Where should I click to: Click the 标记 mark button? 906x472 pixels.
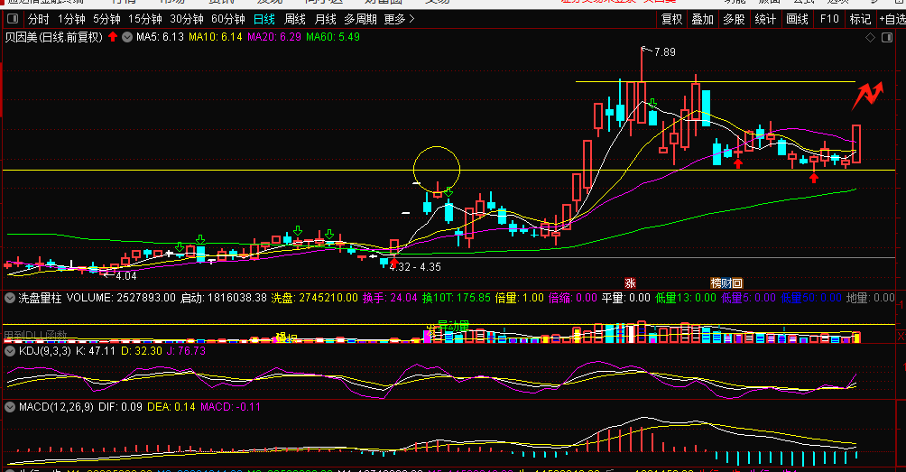(x=860, y=19)
